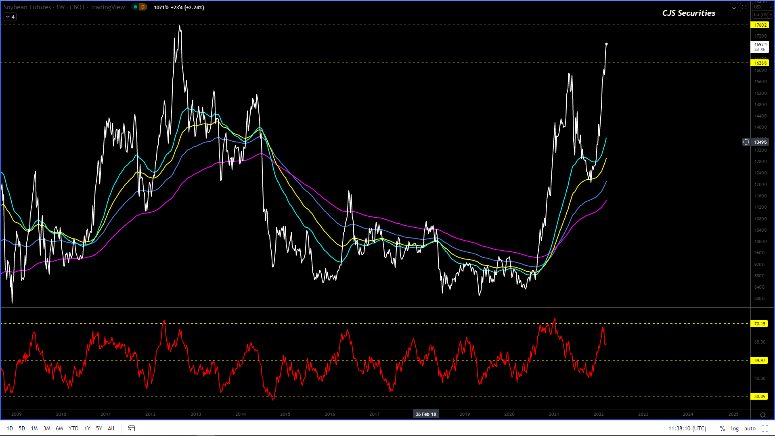Open chart settings gear icon
This screenshot has width=775, height=436.
coord(762,415)
